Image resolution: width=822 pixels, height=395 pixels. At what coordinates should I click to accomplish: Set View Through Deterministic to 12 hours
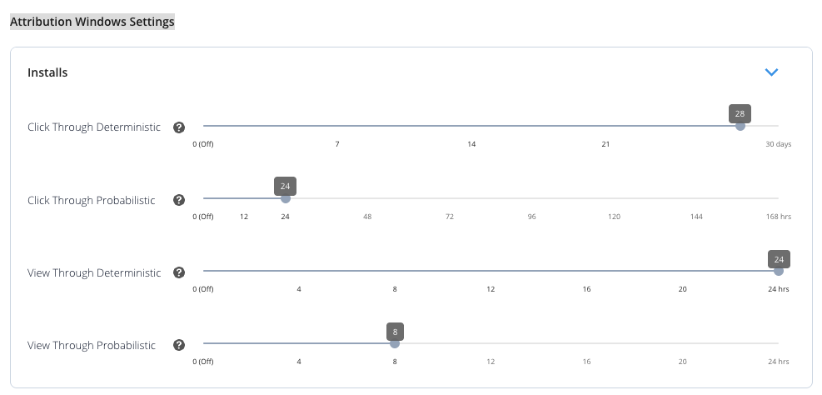(491, 271)
